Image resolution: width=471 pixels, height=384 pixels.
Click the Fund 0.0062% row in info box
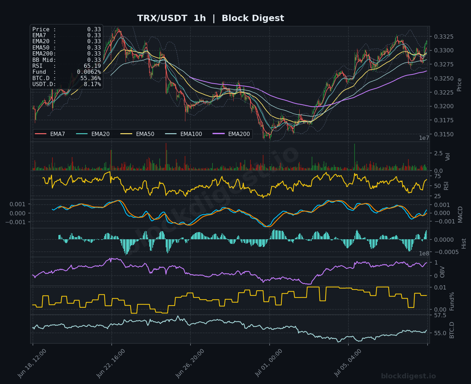pyautogui.click(x=66, y=72)
